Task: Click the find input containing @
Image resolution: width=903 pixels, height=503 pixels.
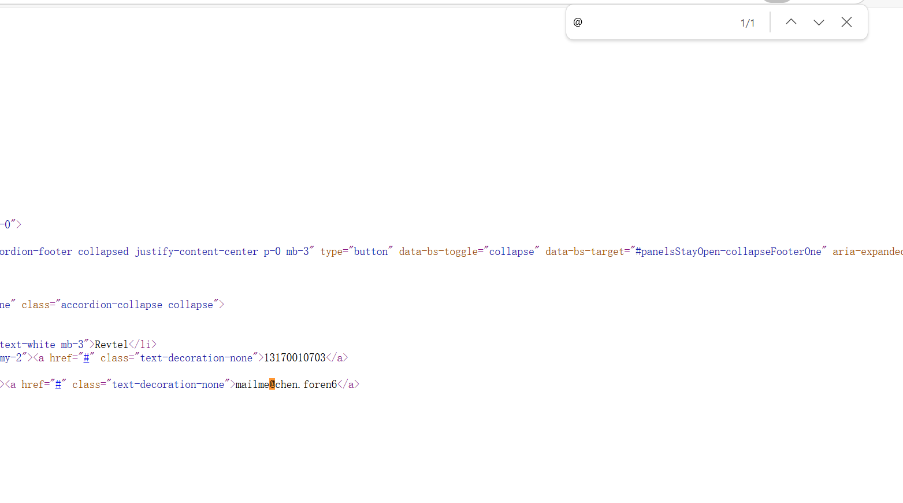Action: (x=653, y=22)
